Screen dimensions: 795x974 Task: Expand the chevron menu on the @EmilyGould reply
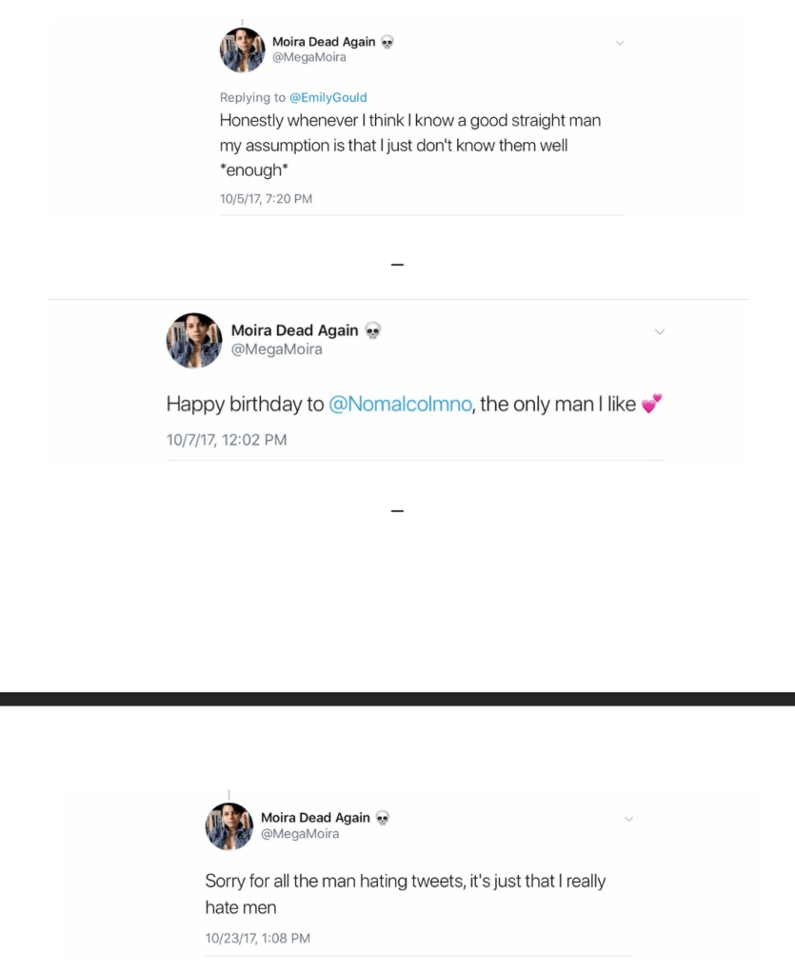point(620,43)
